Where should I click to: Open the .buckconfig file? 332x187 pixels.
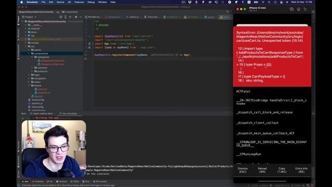(x=38, y=100)
